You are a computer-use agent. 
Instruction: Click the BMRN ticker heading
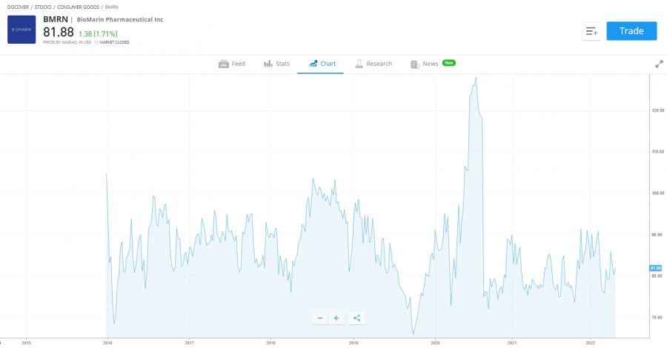point(56,19)
